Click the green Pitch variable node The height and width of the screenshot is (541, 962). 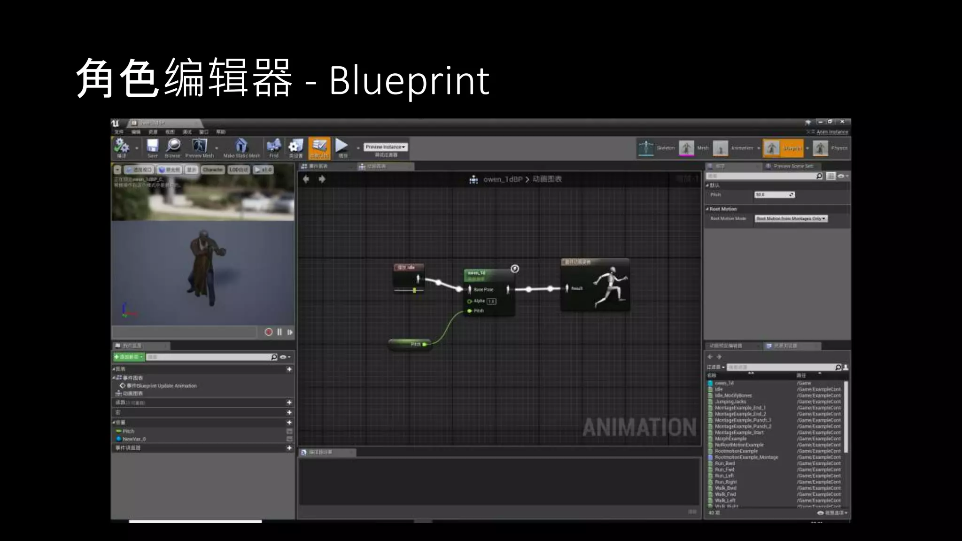[409, 344]
